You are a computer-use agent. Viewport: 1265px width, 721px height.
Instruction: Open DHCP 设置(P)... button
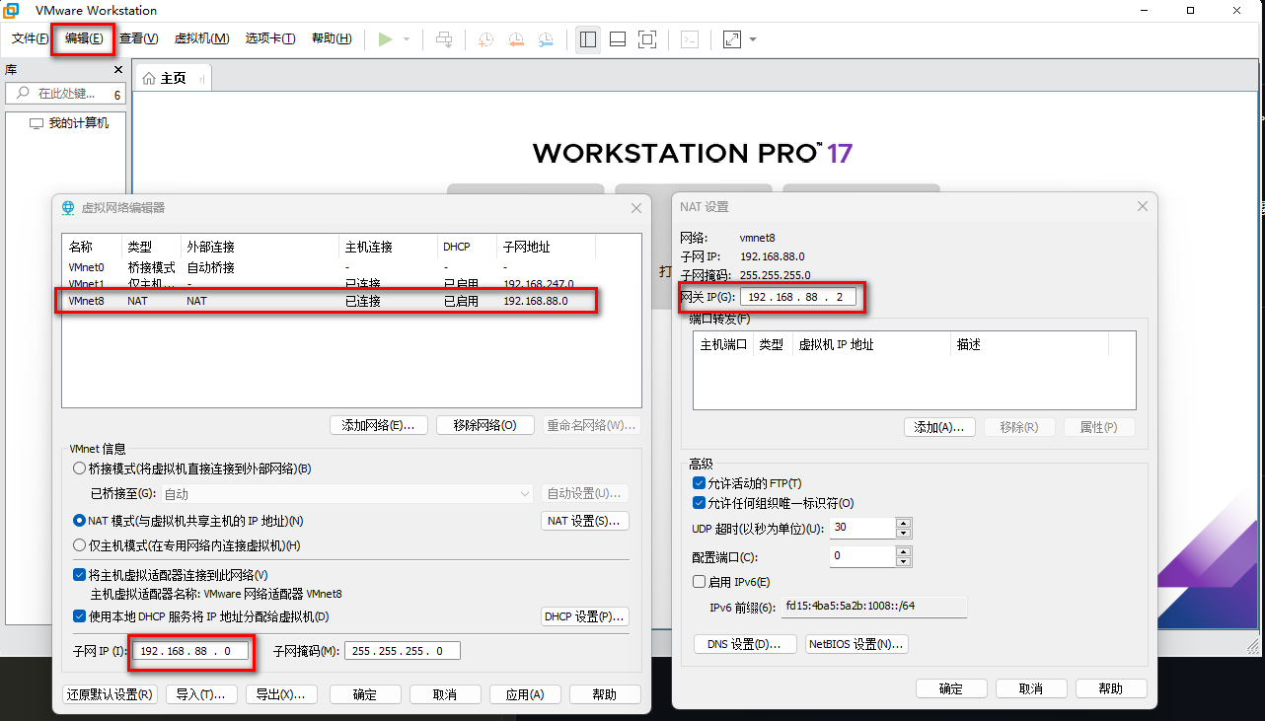(x=585, y=616)
